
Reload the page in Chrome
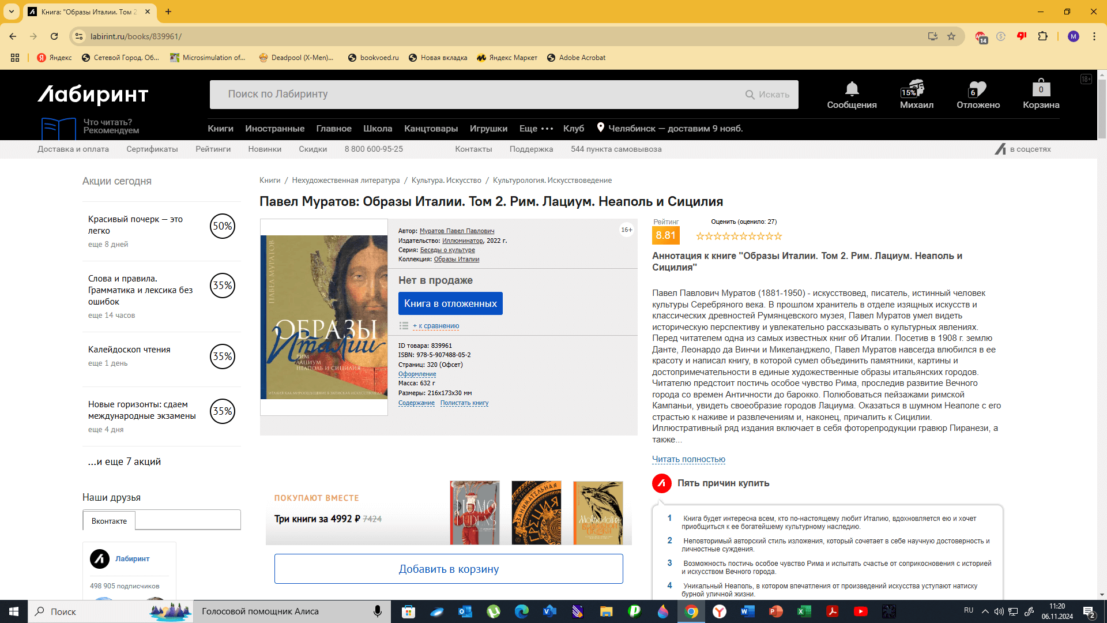click(x=54, y=36)
